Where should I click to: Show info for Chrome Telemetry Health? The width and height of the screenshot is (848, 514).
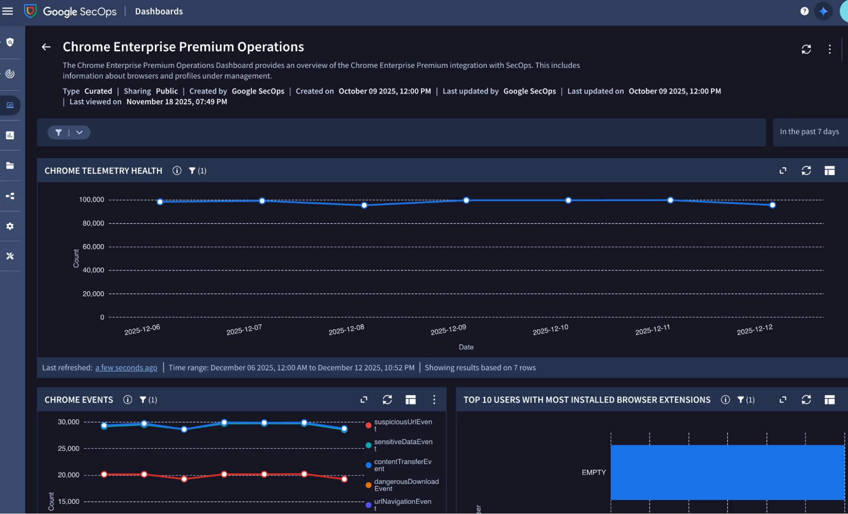click(x=177, y=170)
